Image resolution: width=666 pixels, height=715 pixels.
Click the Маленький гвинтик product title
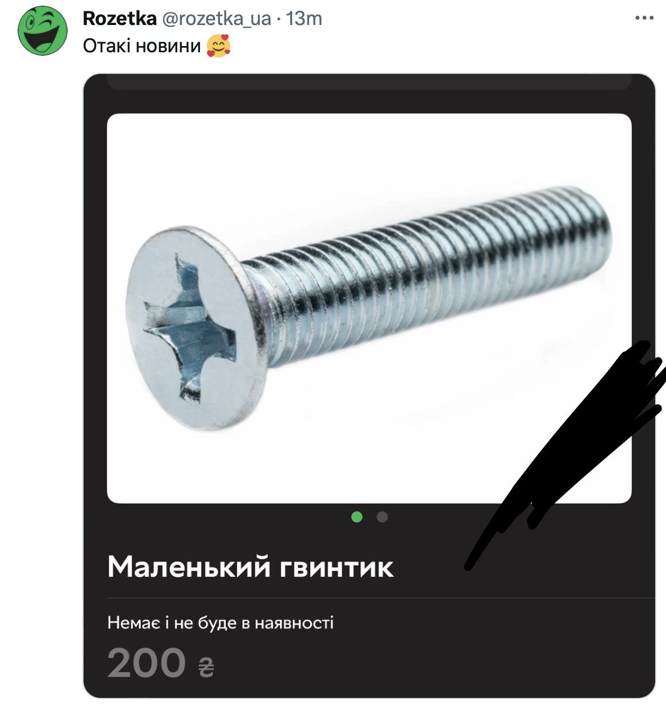point(251,567)
